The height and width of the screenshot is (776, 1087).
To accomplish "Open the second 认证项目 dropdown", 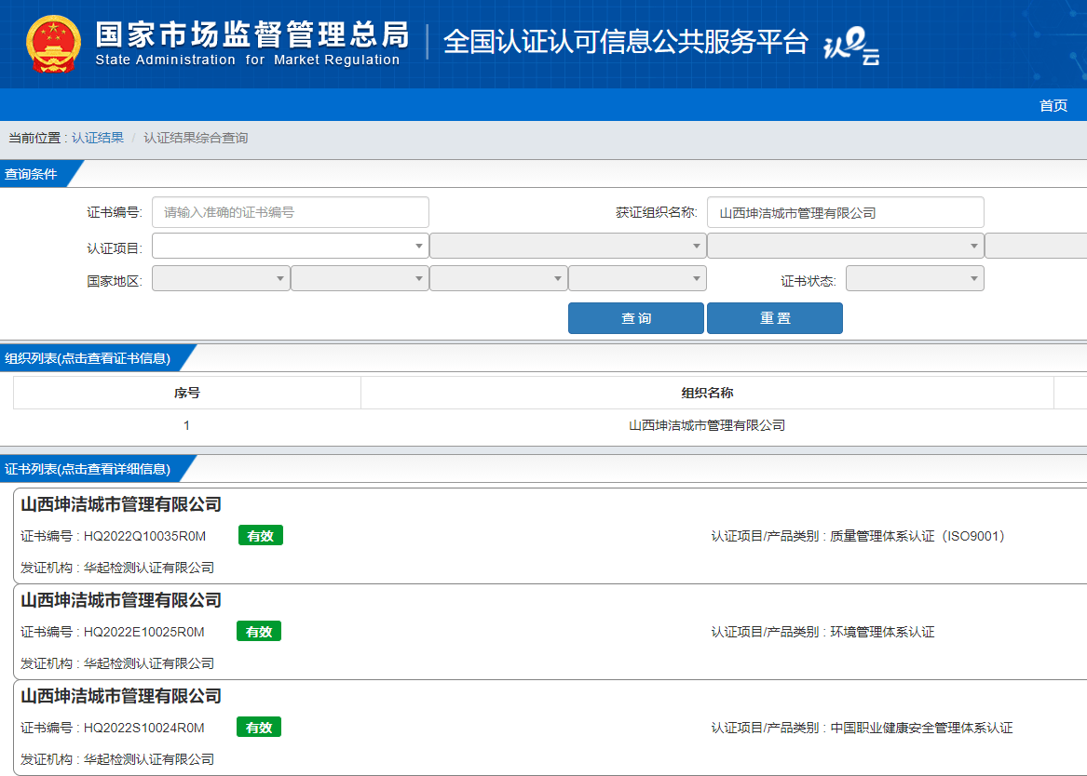I will click(568, 246).
